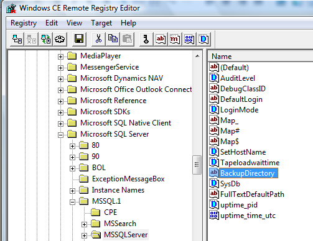Click the binary icon beside uptime_time_utc
The image size is (313, 241).
click(214, 215)
